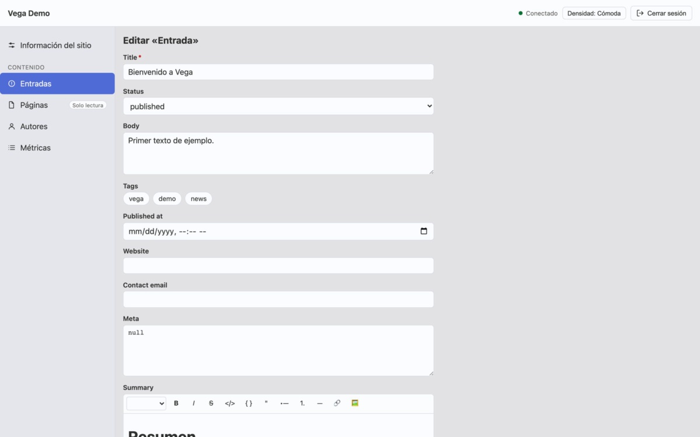Focus the Body text area
700x437 pixels.
(x=278, y=153)
